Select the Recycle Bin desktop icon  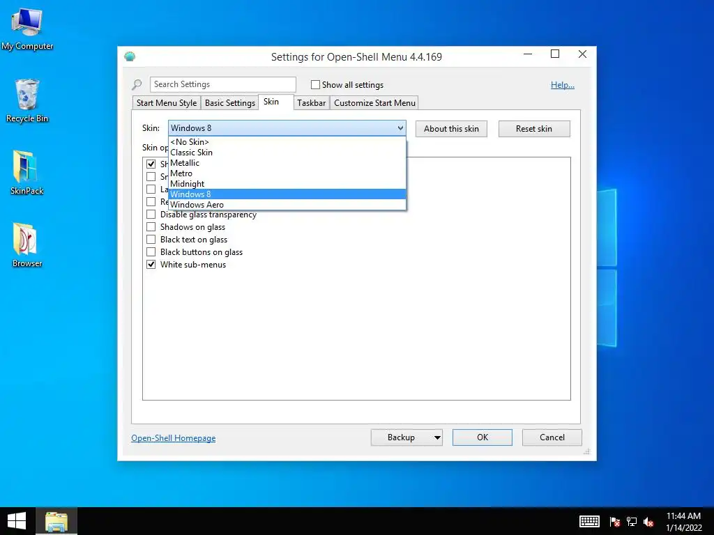coord(27,100)
